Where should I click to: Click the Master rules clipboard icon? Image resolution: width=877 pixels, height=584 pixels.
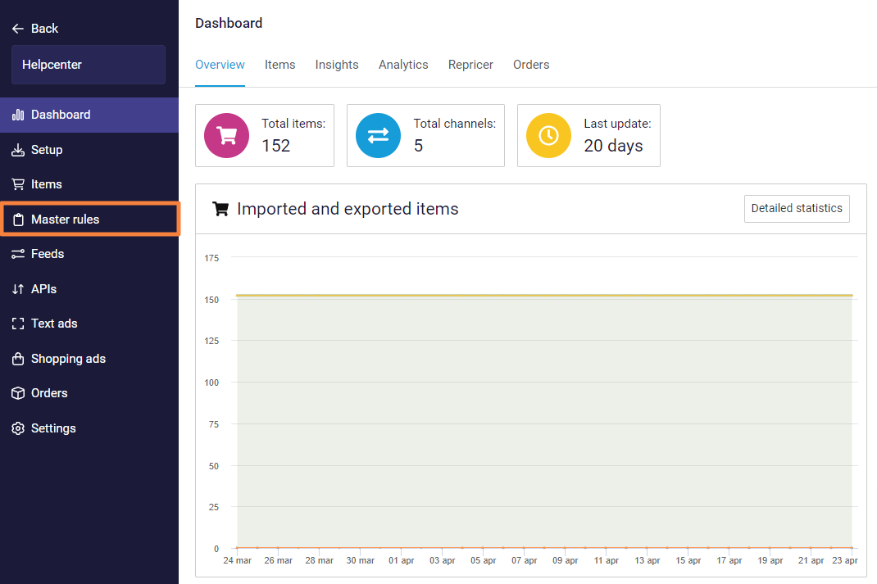coord(18,220)
